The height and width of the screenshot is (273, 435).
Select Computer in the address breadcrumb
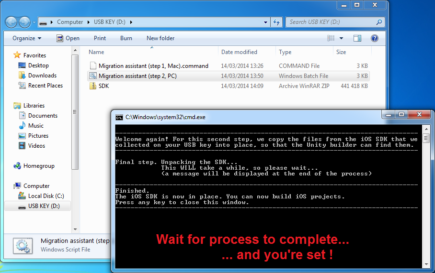[70, 22]
